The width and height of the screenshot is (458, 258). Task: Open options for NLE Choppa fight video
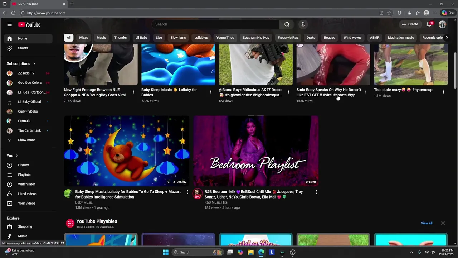133,92
